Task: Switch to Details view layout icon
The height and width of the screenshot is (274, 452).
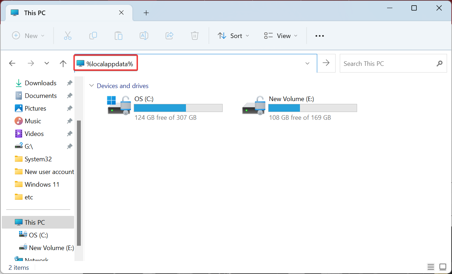Action: pos(431,267)
